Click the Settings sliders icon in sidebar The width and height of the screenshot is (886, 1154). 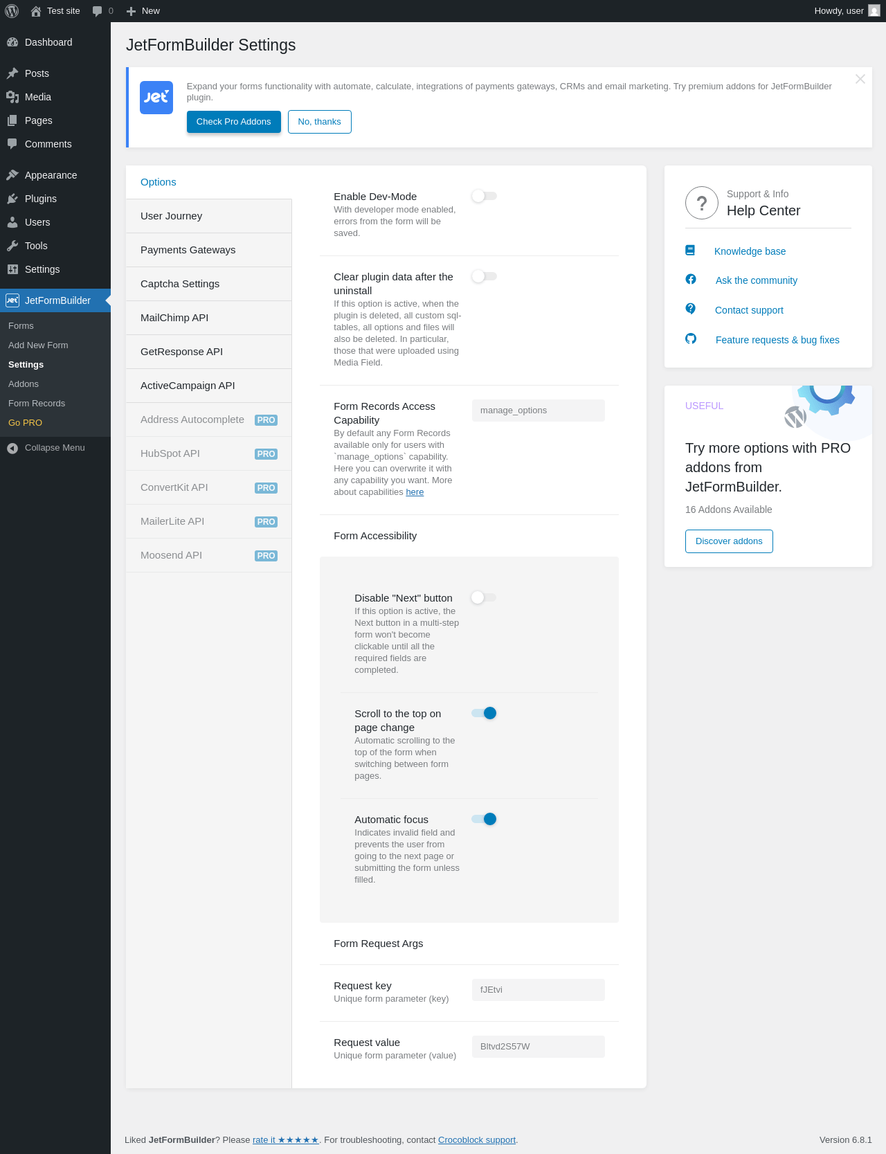tap(12, 269)
